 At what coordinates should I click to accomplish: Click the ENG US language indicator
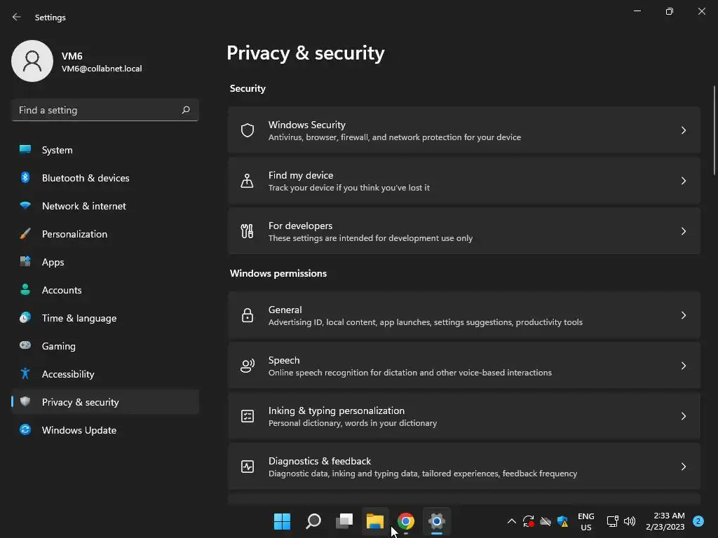(x=585, y=521)
